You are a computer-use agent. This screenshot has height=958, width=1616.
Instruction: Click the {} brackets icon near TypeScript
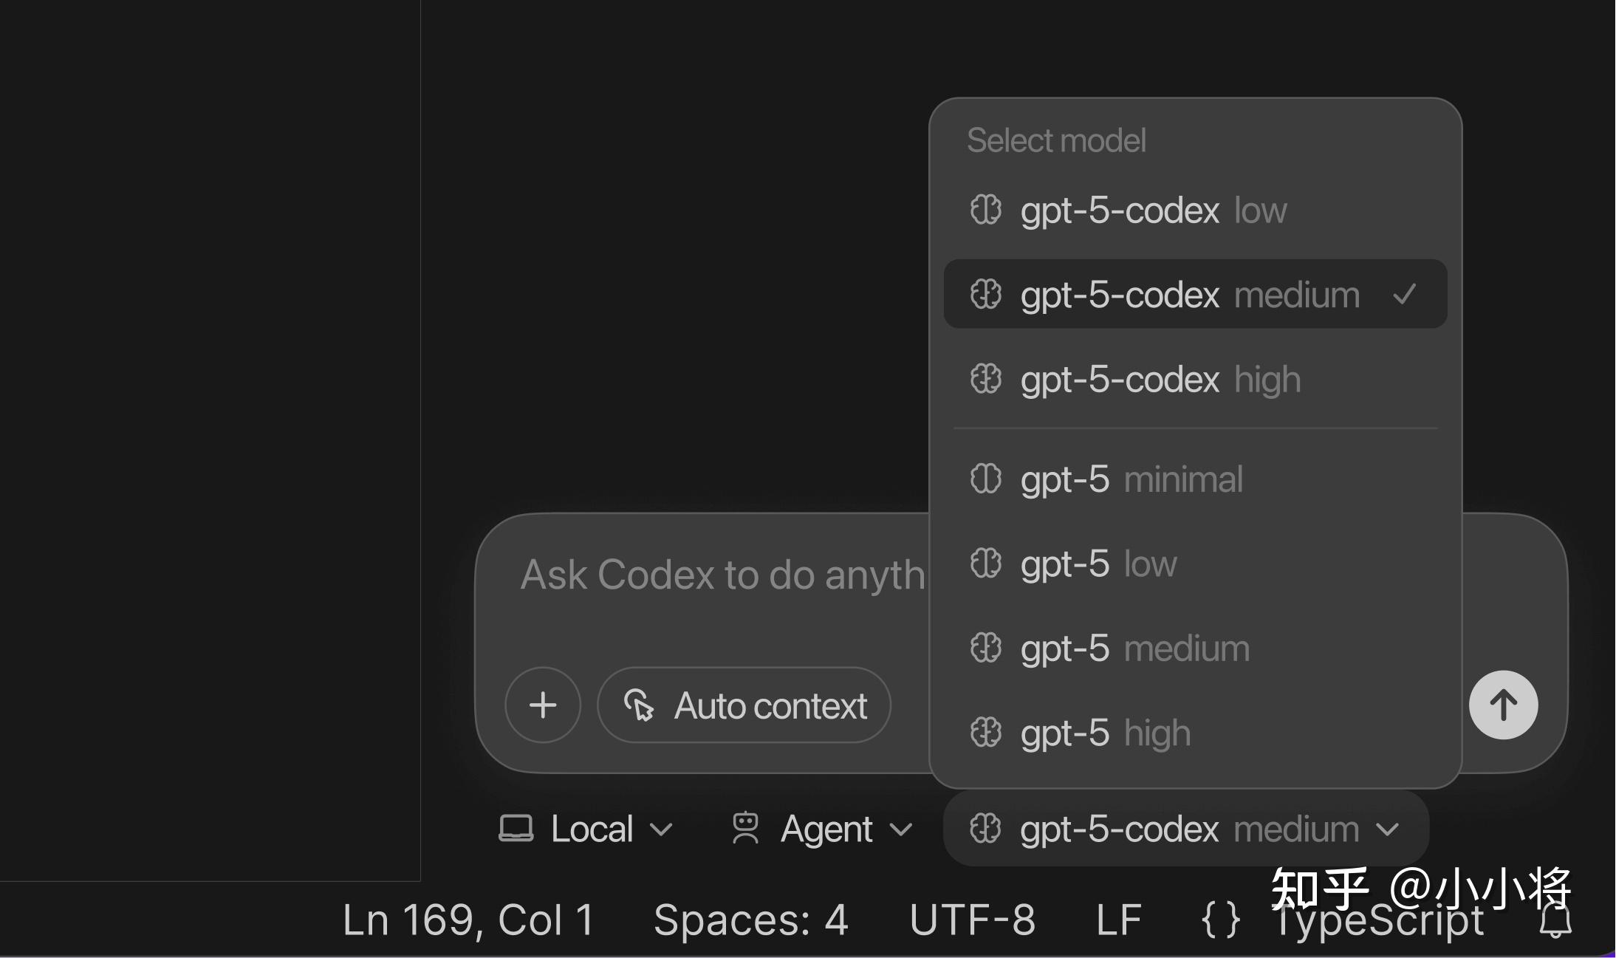[x=1219, y=920]
